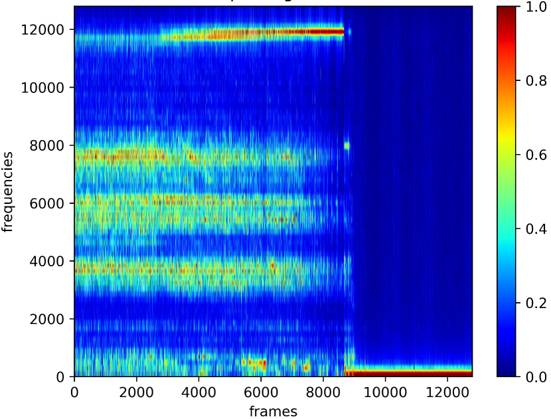Pick the 2000 tick on frequencies axis
The image size is (551, 419).
pyautogui.click(x=46, y=319)
